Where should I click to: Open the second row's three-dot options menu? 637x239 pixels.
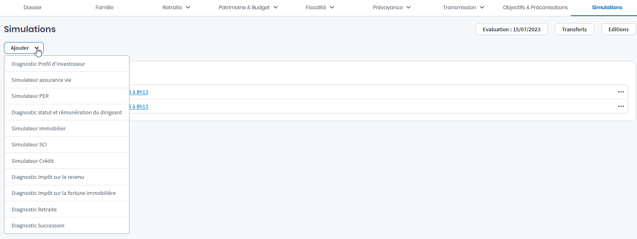point(621,106)
